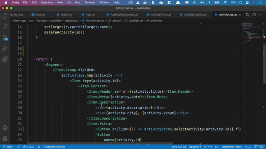Open the Edit menu

34,2
